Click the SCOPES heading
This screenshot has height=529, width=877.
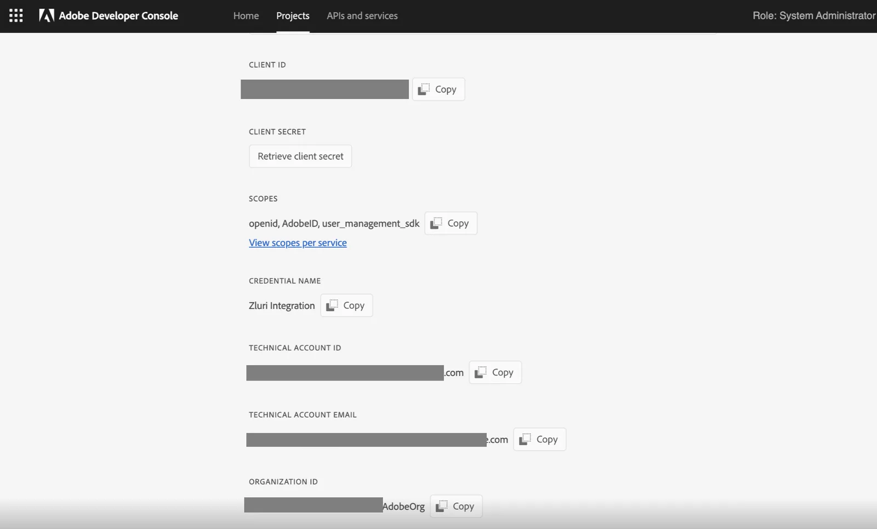[x=263, y=199]
